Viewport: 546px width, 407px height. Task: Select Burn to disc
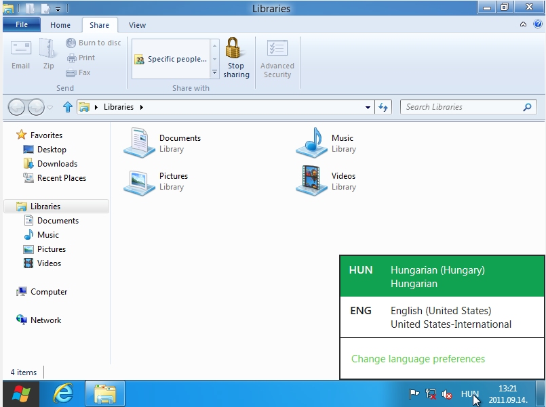(94, 43)
